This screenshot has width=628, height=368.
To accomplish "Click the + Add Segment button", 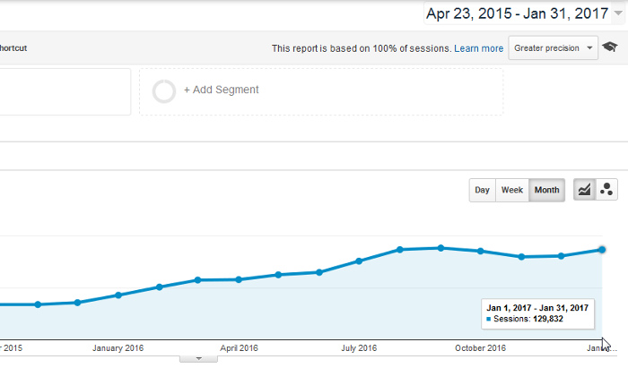I will tap(221, 90).
